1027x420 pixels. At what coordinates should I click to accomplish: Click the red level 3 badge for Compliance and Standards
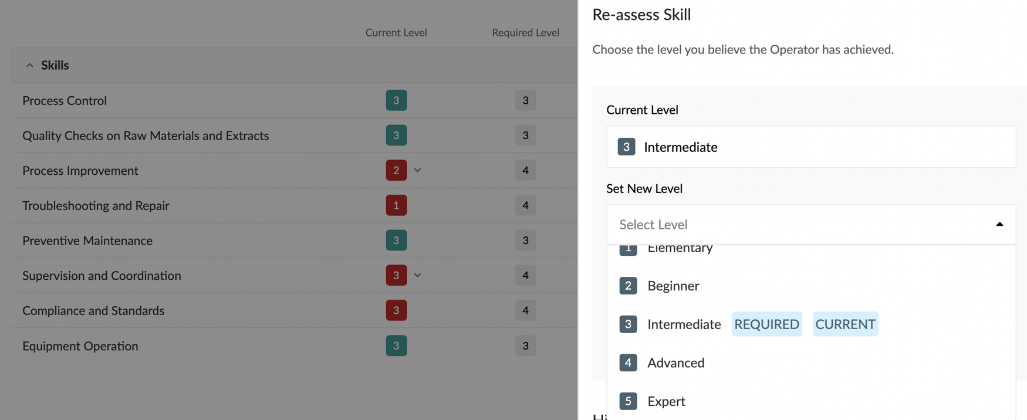click(x=396, y=310)
